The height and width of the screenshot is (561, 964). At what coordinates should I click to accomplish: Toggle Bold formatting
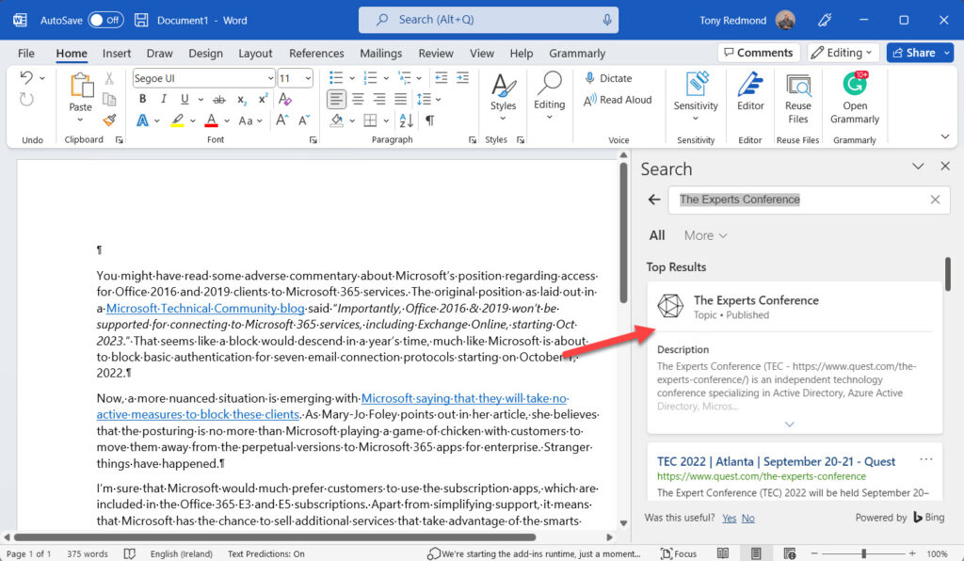click(x=143, y=99)
